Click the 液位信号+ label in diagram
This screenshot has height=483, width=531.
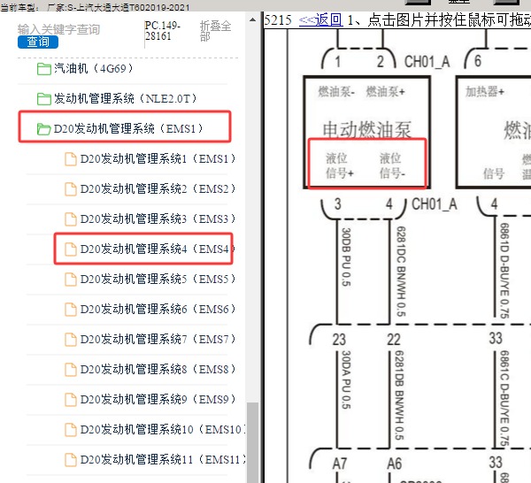click(x=339, y=165)
